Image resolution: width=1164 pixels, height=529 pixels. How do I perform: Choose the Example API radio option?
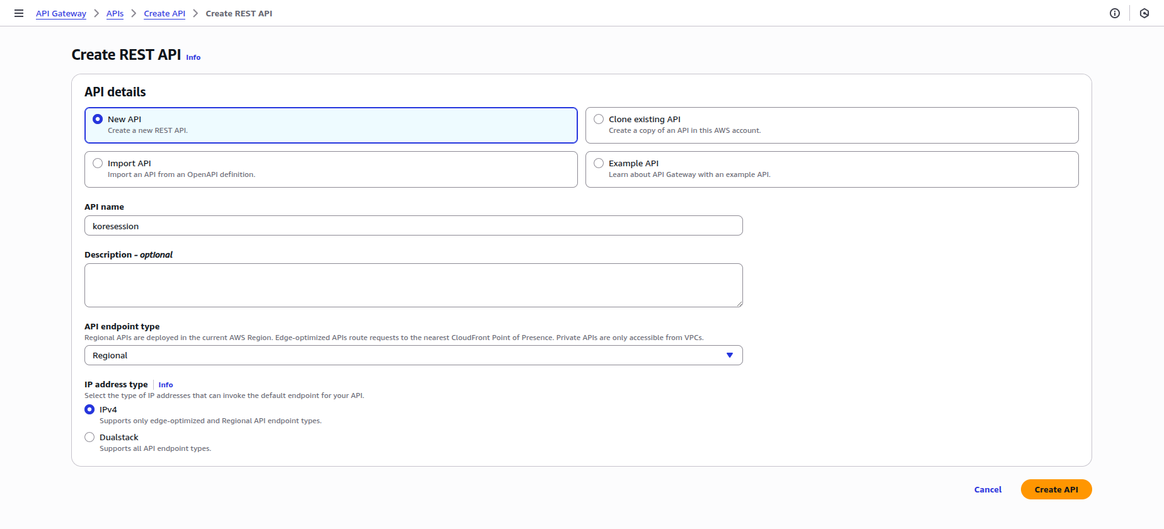coord(599,163)
